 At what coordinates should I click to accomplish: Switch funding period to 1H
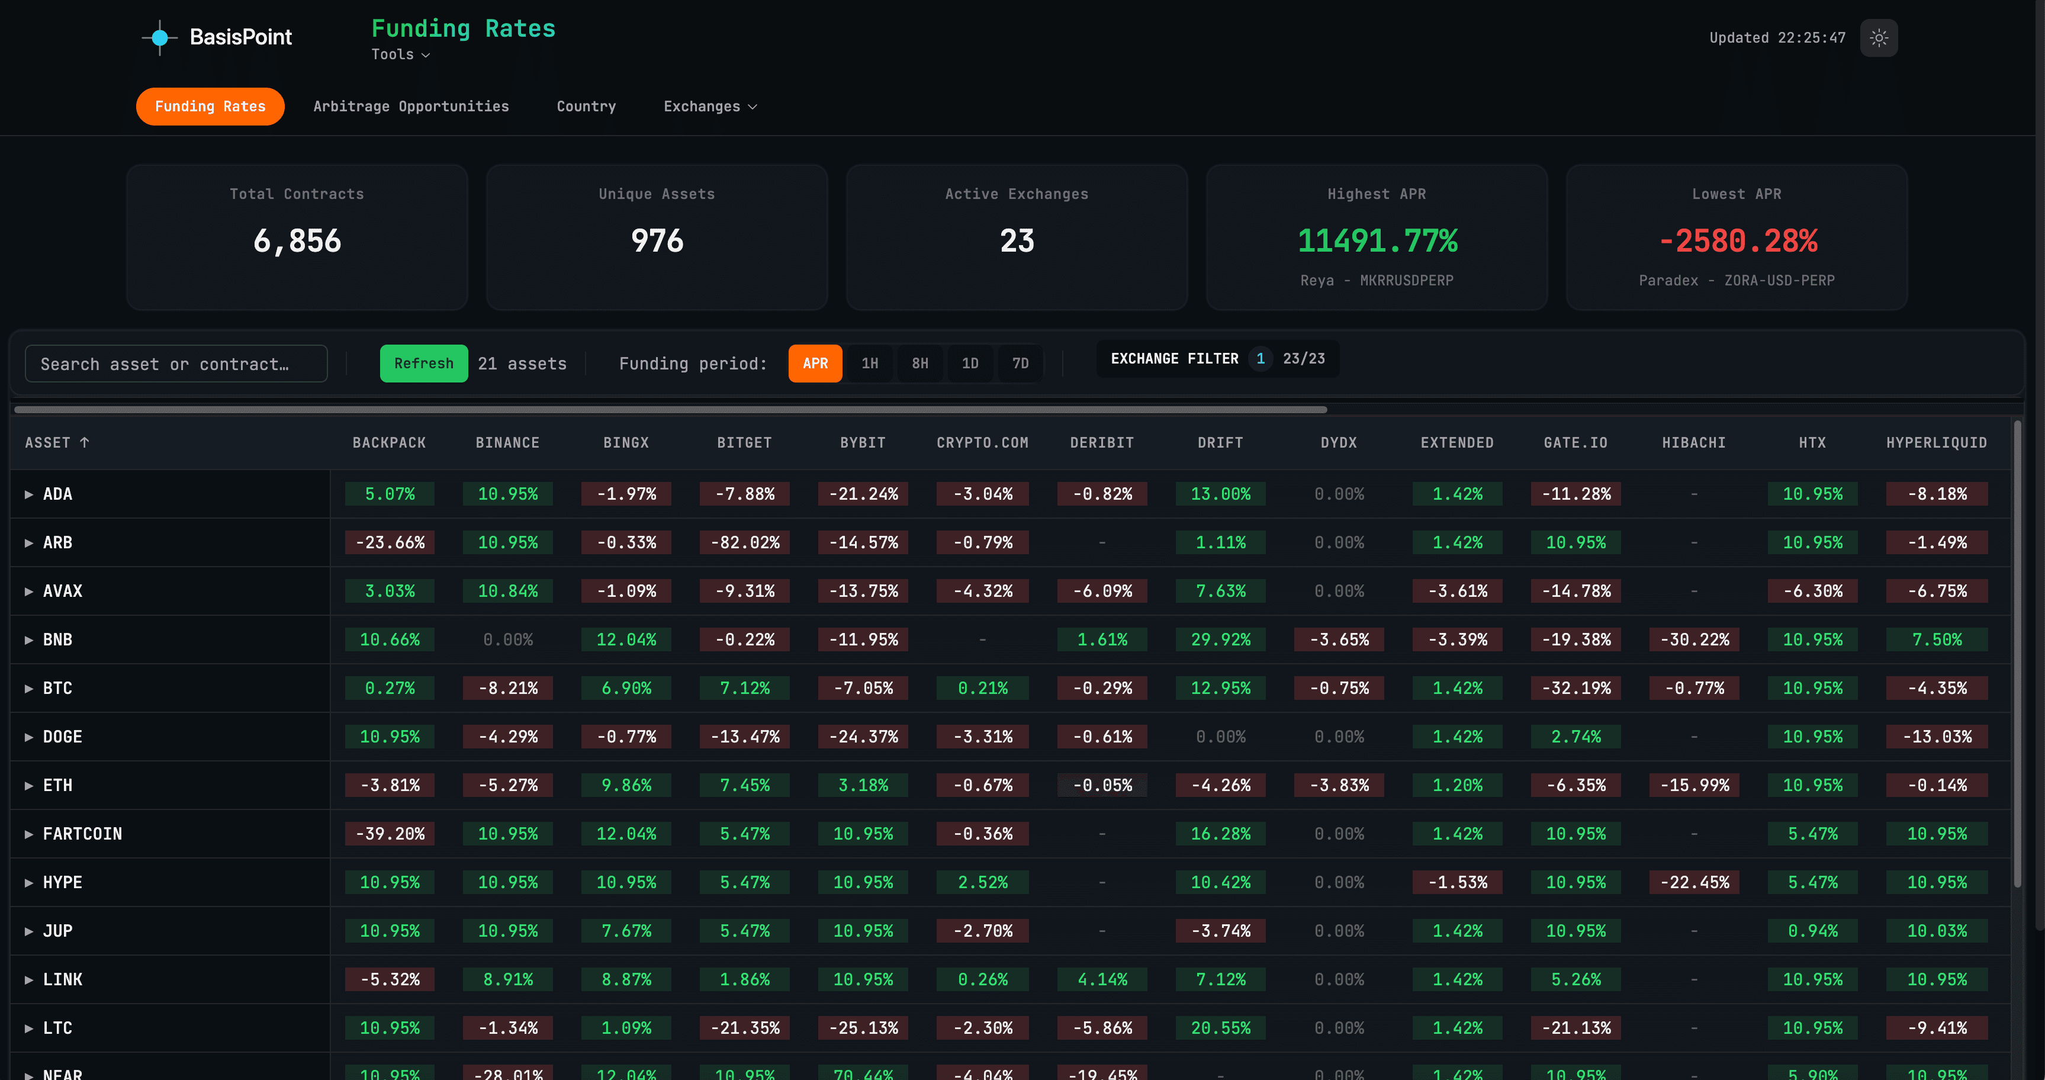870,363
